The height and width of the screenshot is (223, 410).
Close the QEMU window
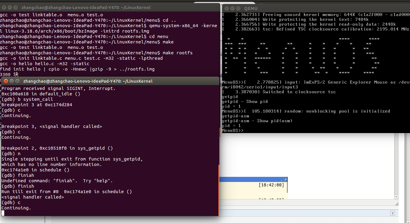227,8
